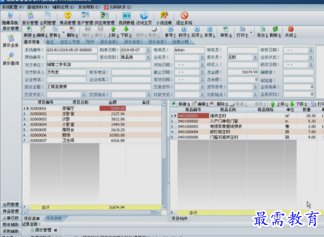
Task: Click 下移 D in product panel toolbar
Action: (299, 104)
